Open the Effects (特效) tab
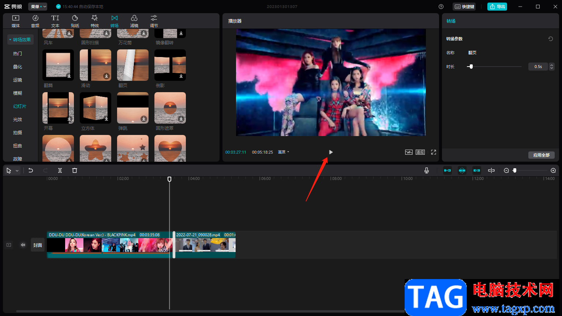Screen dimensions: 562x316 [95, 21]
